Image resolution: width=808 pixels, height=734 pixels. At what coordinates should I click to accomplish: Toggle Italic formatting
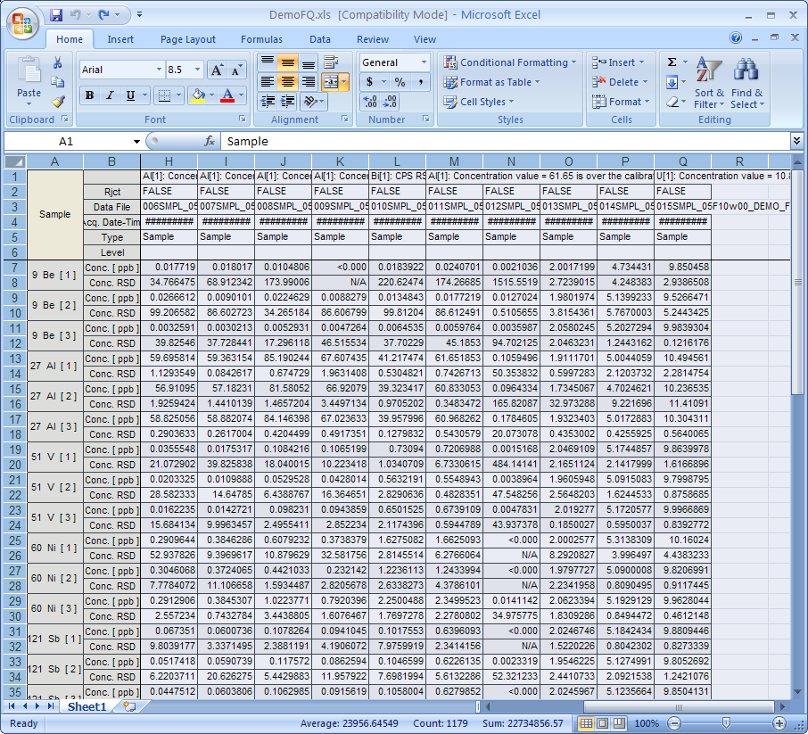(x=110, y=95)
